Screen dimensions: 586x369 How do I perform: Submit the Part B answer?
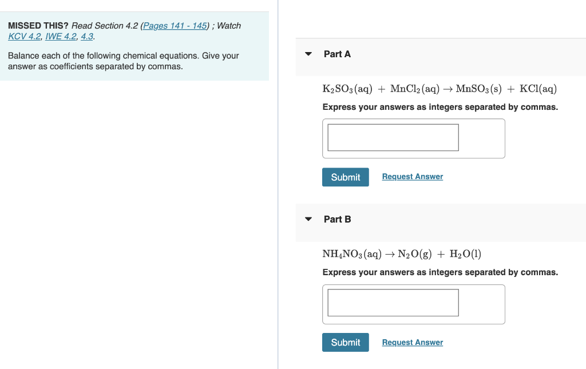[x=345, y=342]
